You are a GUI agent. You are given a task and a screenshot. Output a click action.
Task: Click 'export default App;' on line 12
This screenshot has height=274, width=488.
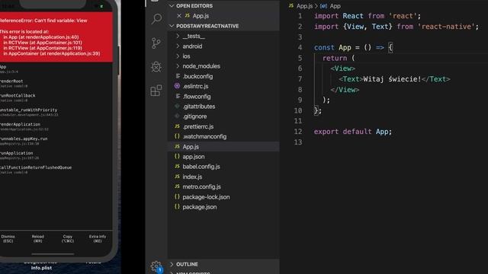352,132
